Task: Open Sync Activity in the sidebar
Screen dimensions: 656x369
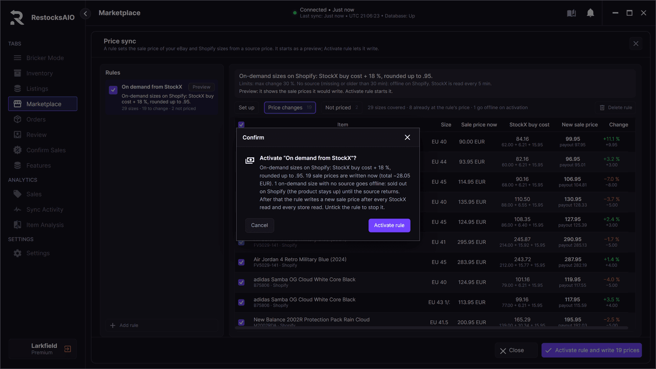Action: pos(43,210)
